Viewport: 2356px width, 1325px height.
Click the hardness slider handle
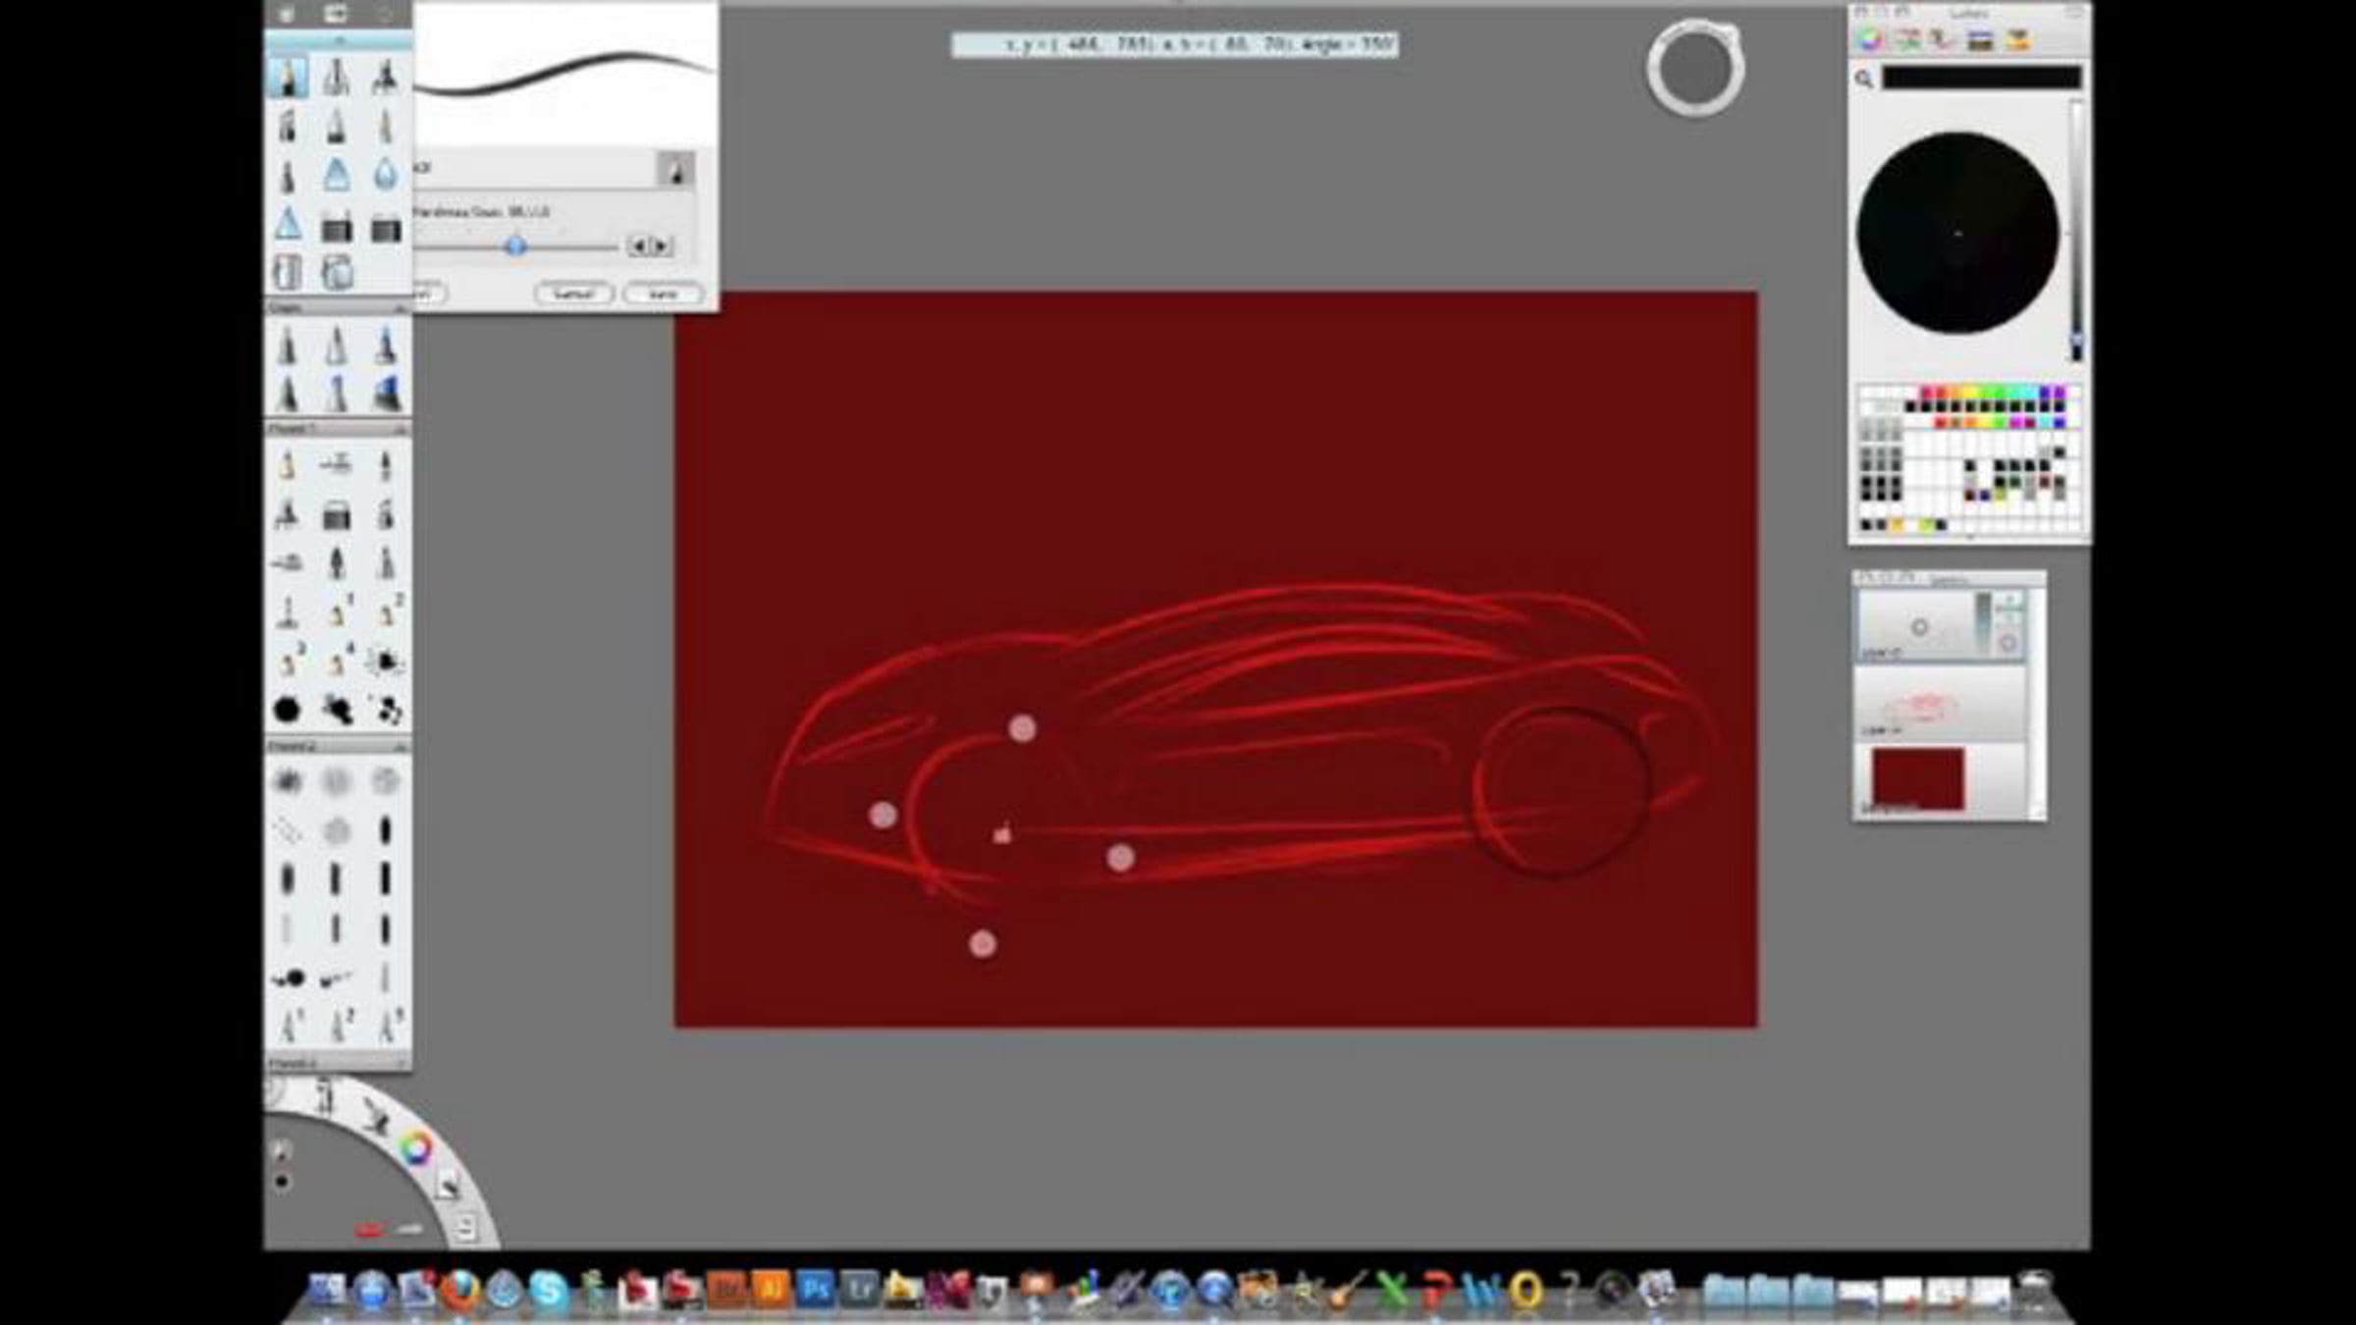tap(515, 246)
